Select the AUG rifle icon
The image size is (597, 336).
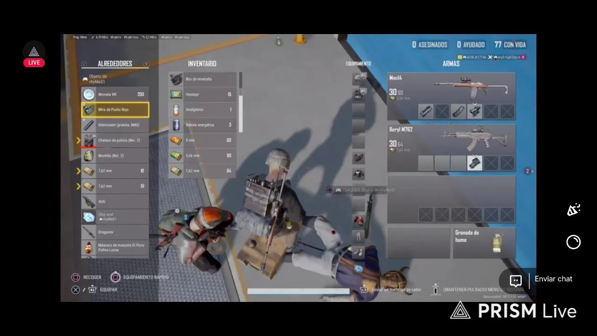pos(89,202)
